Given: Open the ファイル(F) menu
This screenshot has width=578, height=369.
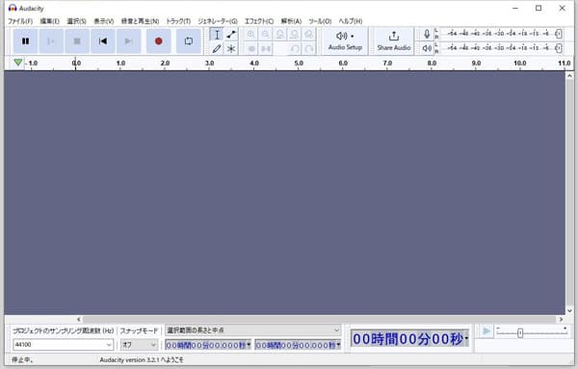Looking at the screenshot, I should coord(20,21).
